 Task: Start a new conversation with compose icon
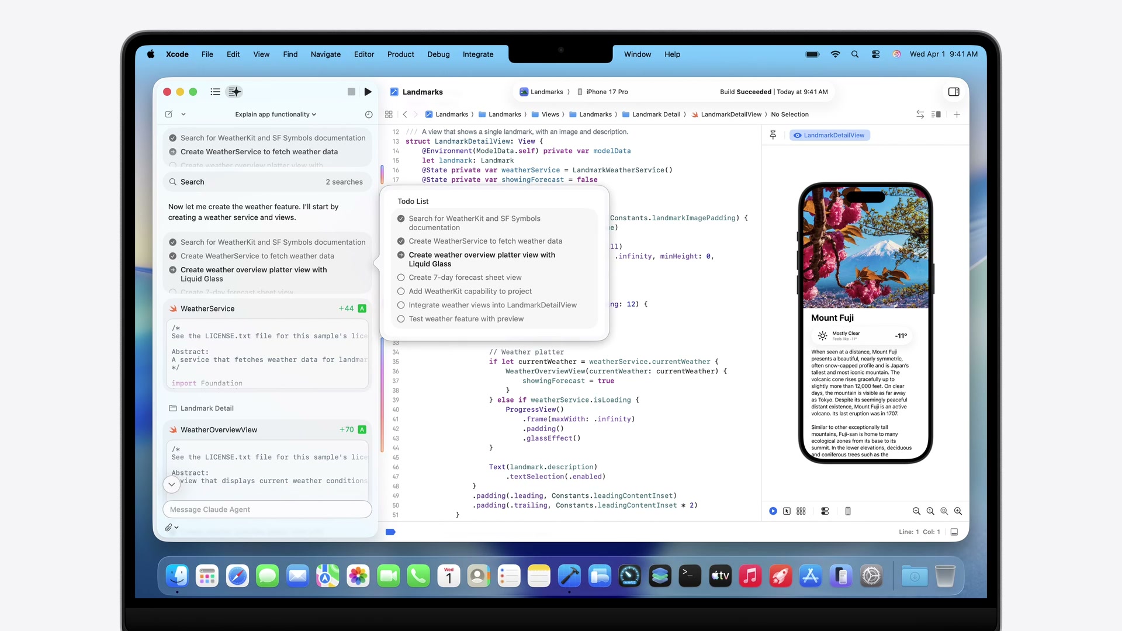(169, 115)
